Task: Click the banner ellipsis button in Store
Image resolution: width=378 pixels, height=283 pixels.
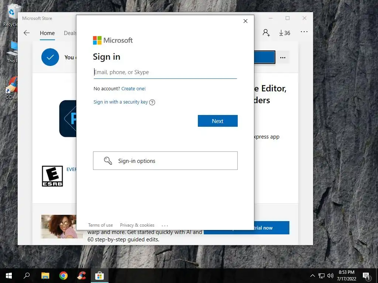Action: pyautogui.click(x=282, y=57)
